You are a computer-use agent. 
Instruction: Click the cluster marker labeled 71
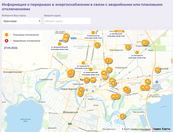click(x=87, y=80)
